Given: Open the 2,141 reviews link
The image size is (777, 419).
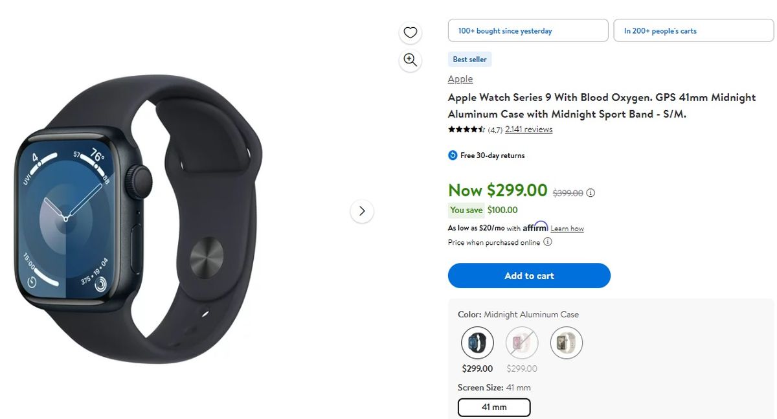Looking at the screenshot, I should (x=529, y=130).
